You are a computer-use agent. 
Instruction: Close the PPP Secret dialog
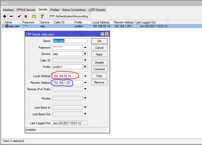pyautogui.click(x=107, y=34)
